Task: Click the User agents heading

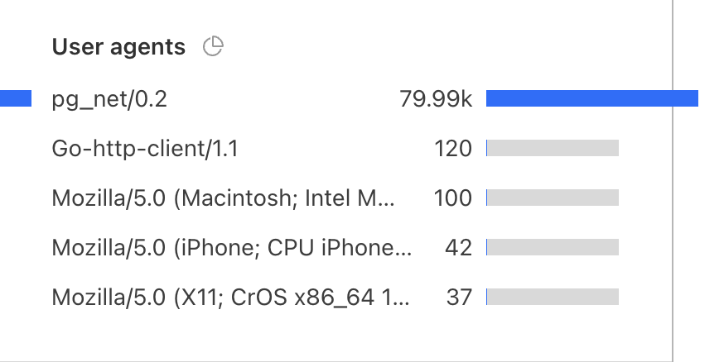Action: [118, 47]
